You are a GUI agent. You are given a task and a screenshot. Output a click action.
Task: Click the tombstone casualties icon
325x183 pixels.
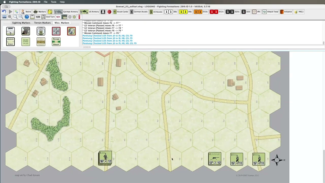coord(103,12)
